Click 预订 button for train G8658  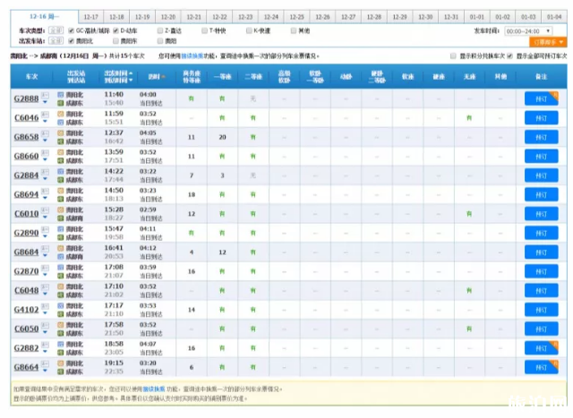[x=541, y=137]
